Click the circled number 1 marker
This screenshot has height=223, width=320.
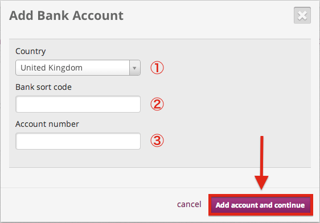point(157,68)
